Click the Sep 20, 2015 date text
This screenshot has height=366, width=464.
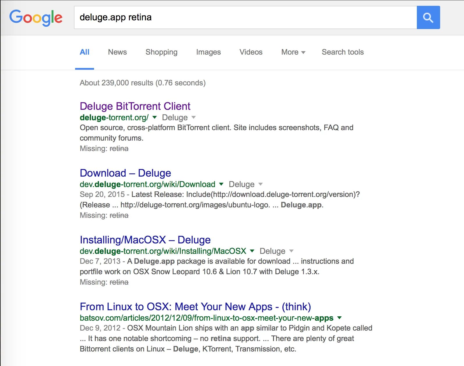pos(102,194)
